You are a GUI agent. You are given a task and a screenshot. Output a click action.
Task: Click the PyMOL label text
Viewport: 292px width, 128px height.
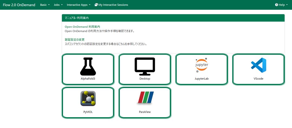(88, 112)
